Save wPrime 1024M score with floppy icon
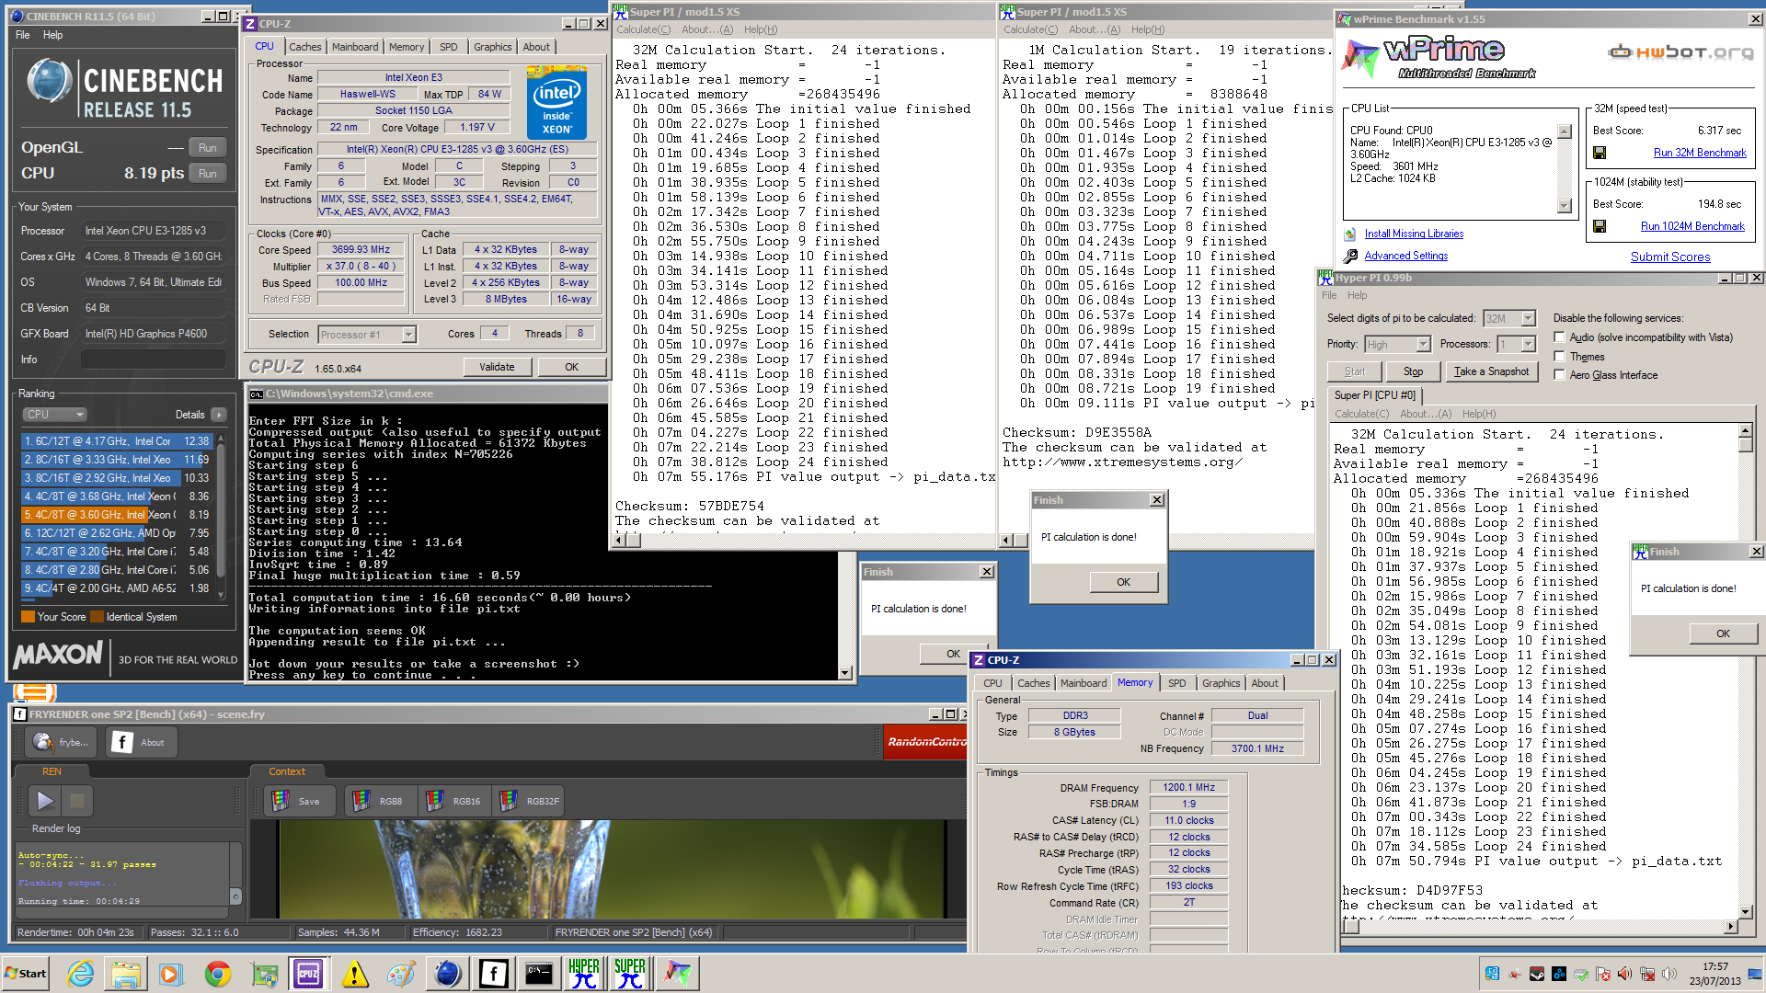Viewport: 1766px width, 993px height. (x=1600, y=226)
